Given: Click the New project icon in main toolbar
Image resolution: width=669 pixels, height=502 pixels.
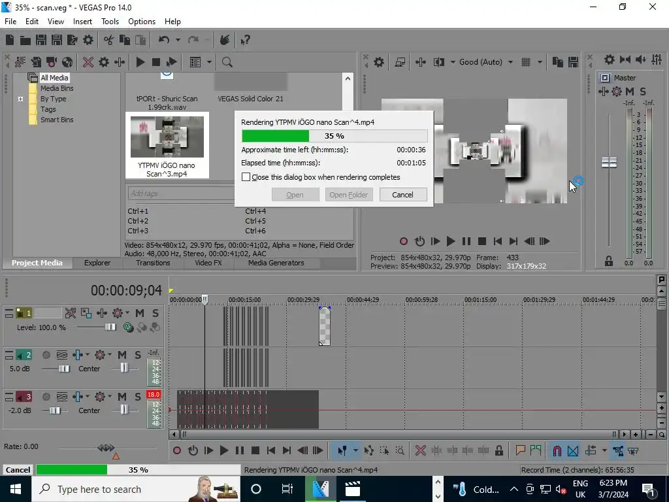Looking at the screenshot, I should 10,40.
